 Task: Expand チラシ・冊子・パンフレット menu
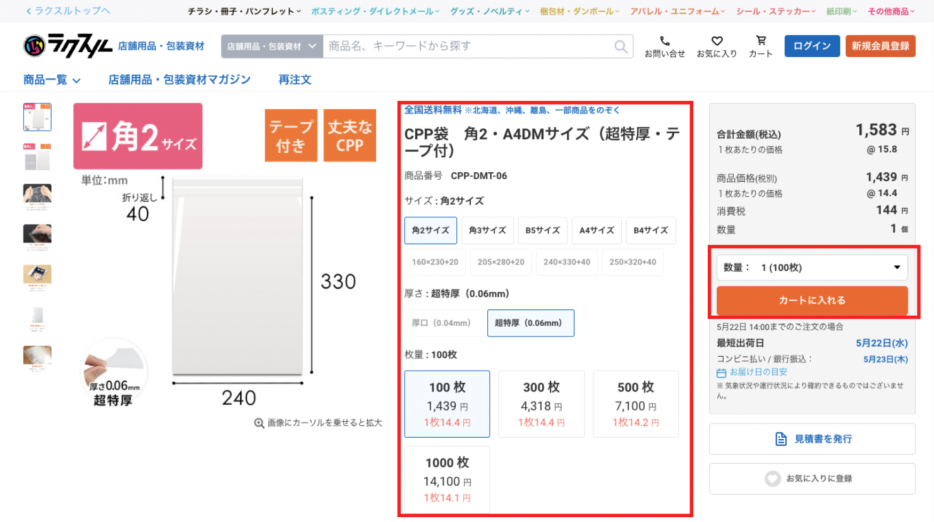pos(244,11)
